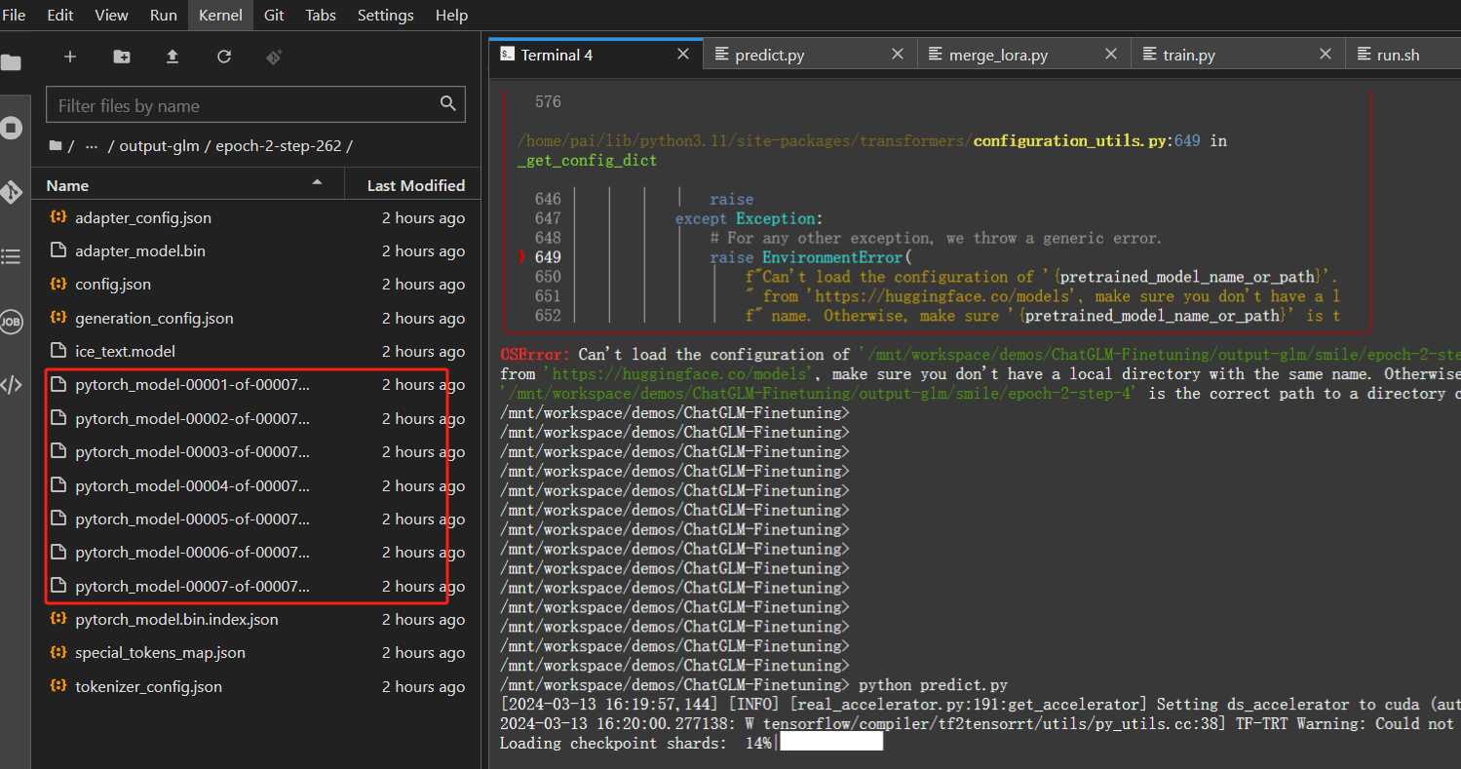Select the pytorch_model-00002-of-00007 file name

click(x=193, y=418)
